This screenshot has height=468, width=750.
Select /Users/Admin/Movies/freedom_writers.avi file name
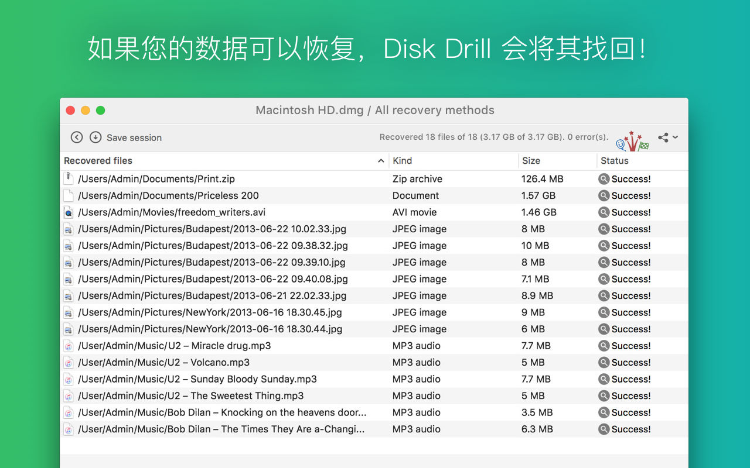tap(172, 212)
